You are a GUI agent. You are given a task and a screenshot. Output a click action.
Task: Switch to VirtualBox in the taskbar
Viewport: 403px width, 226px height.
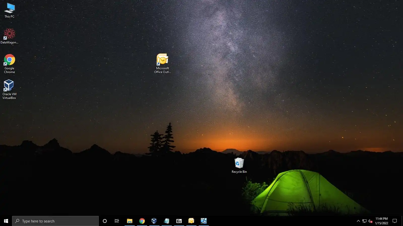pyautogui.click(x=154, y=221)
